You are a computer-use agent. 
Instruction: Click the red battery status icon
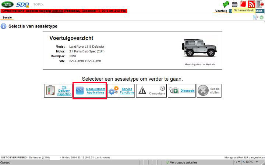coord(243,4)
